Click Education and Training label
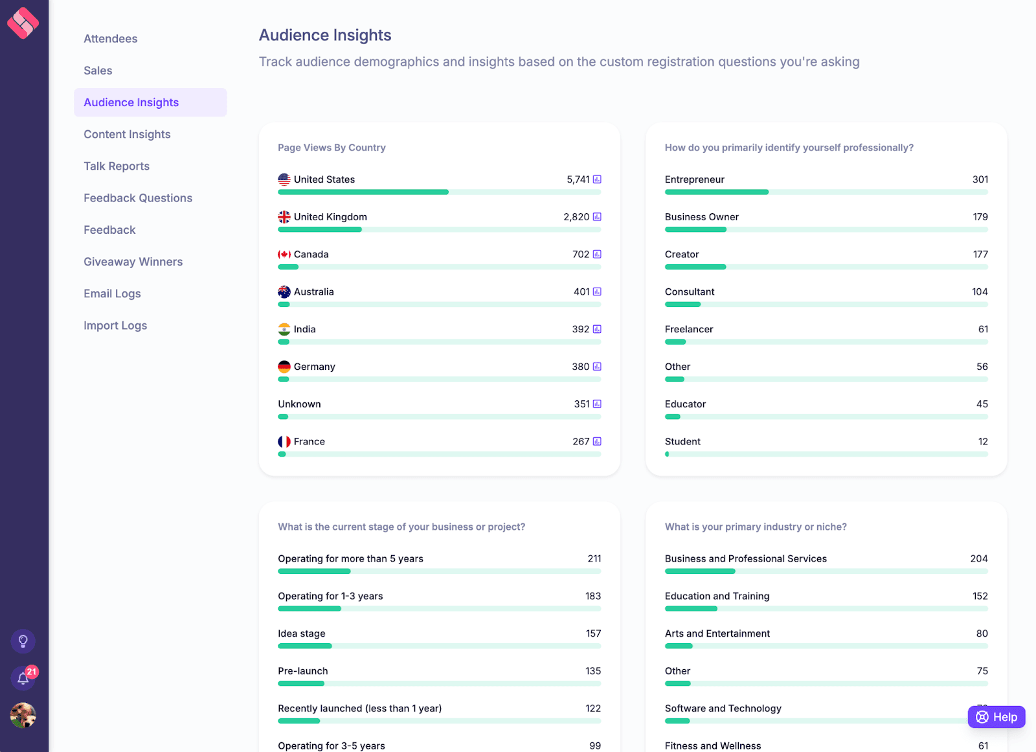1036x752 pixels. 717,597
